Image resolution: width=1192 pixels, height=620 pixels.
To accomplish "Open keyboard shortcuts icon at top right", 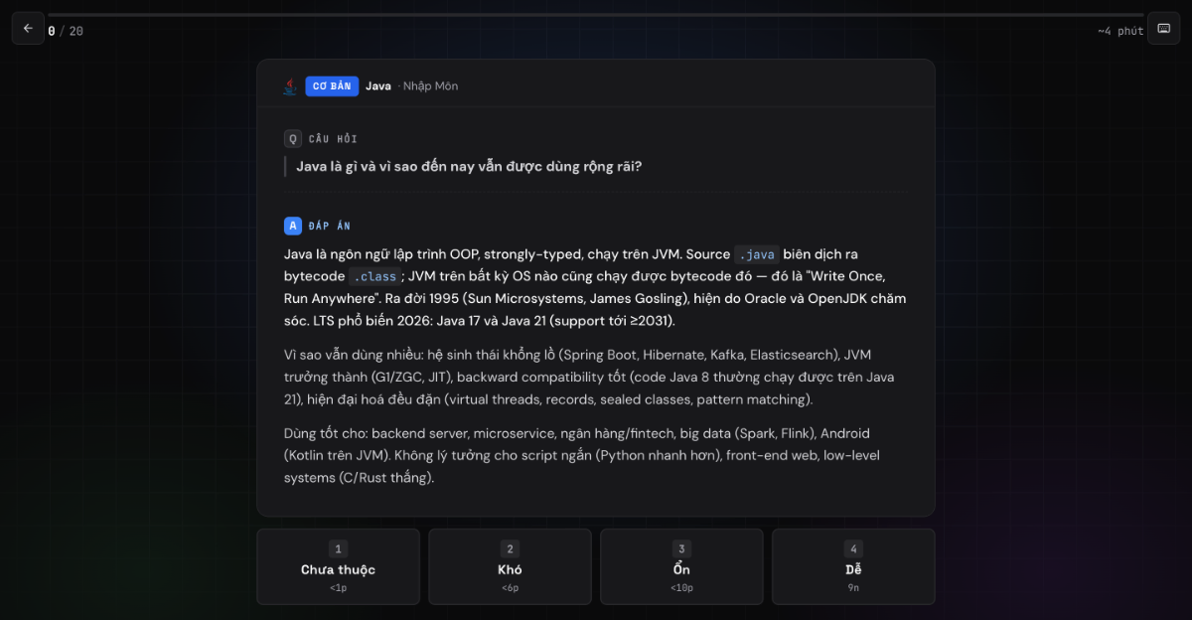I will click(x=1163, y=28).
